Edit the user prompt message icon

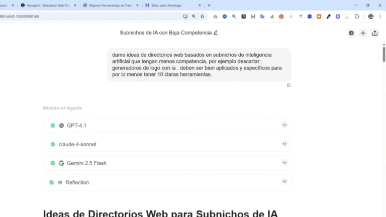288,85
